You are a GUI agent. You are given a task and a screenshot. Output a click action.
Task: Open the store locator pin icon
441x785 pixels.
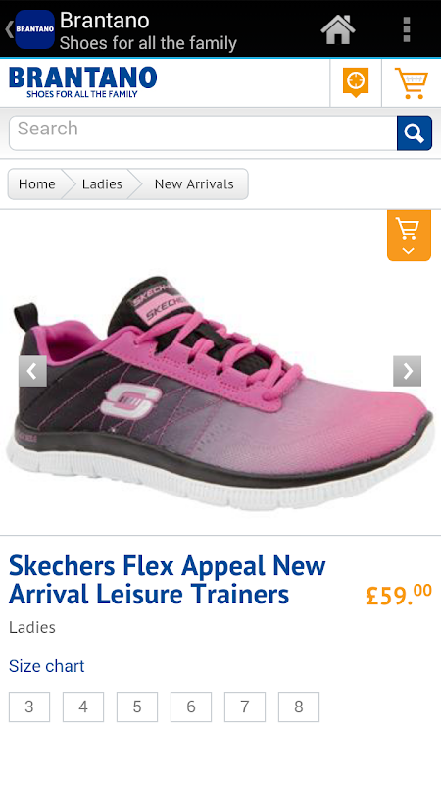pos(356,82)
